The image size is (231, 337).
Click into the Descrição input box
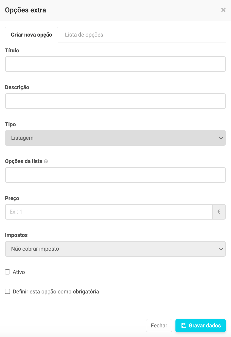coord(115,101)
